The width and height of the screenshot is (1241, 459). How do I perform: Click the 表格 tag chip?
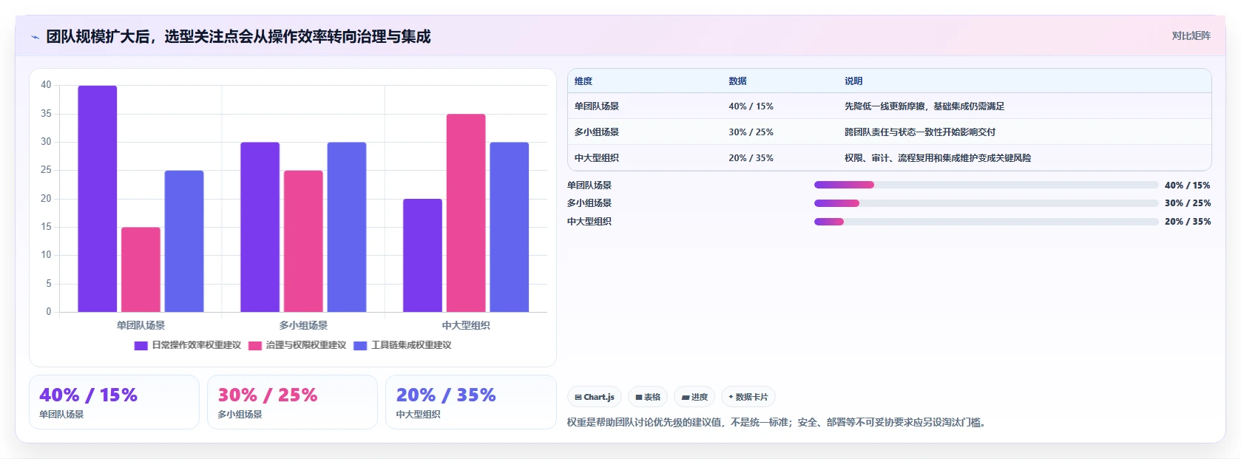click(648, 397)
